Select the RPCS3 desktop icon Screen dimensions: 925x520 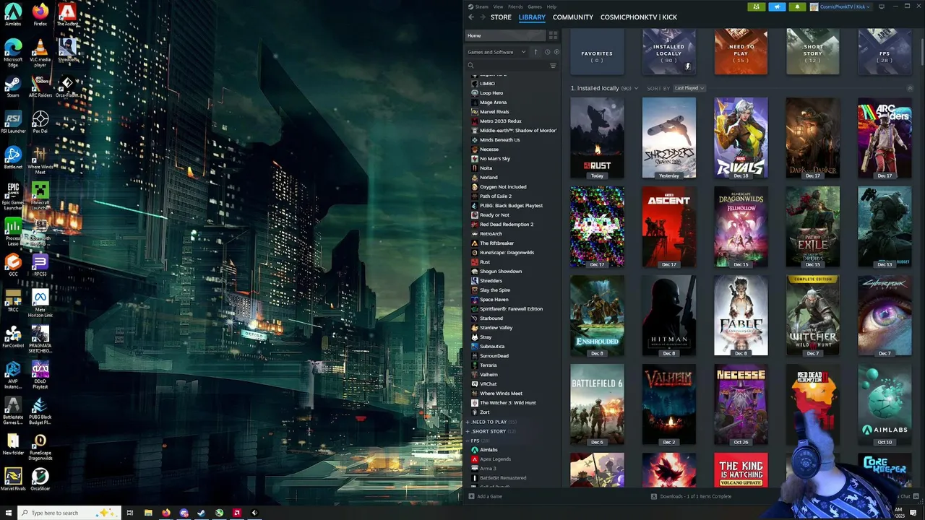40,264
